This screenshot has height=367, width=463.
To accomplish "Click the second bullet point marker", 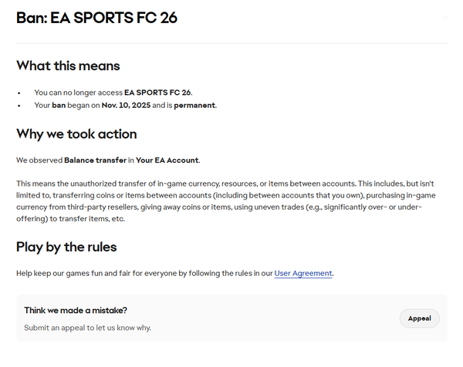I will click(19, 105).
